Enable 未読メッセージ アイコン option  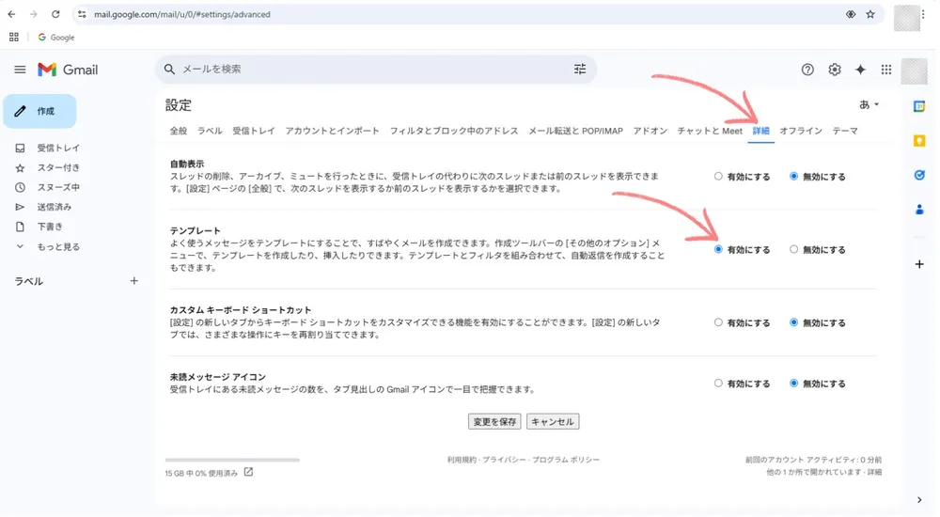click(718, 384)
